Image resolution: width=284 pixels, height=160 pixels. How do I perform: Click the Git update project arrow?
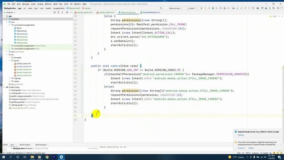(237, 8)
